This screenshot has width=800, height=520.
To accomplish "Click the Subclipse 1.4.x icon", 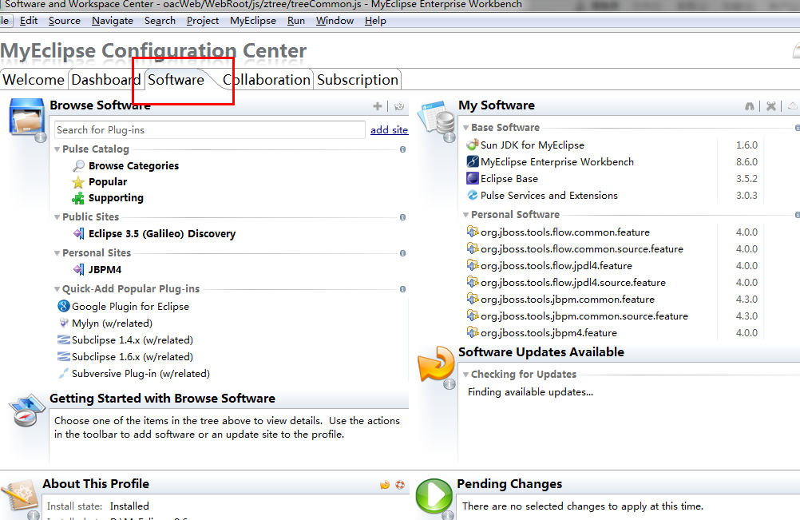I will pos(63,339).
